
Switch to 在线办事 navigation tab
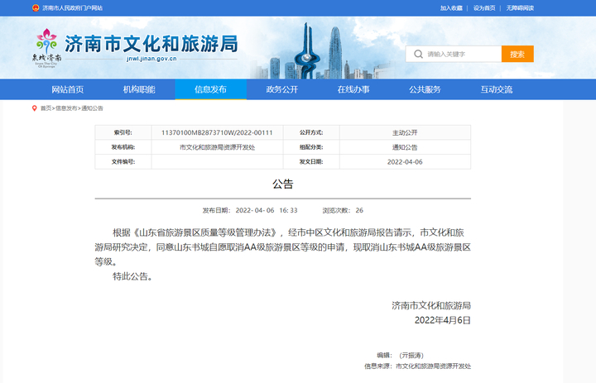(353, 89)
